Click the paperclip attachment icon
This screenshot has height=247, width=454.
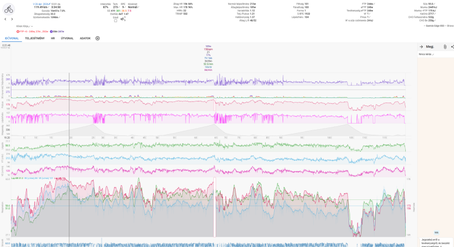[x=445, y=46]
